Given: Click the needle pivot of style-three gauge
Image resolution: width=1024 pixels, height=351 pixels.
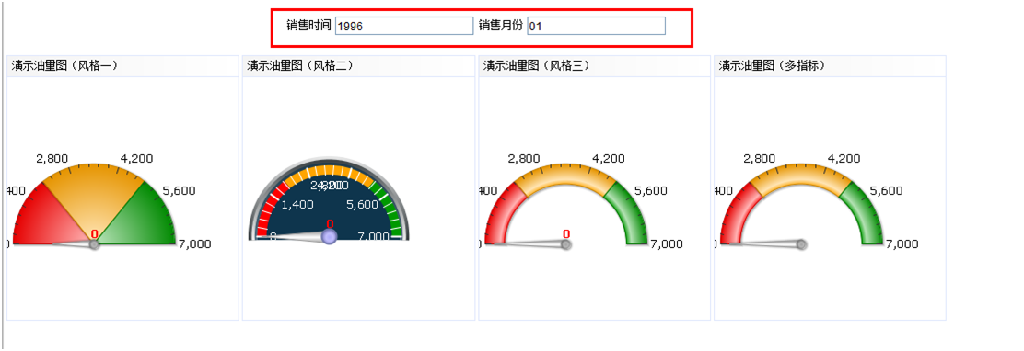Looking at the screenshot, I should [x=566, y=244].
